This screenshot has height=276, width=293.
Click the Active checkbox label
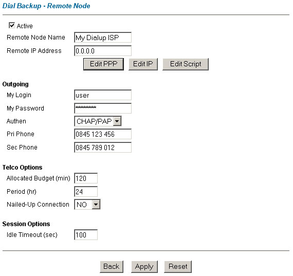[x=25, y=26]
